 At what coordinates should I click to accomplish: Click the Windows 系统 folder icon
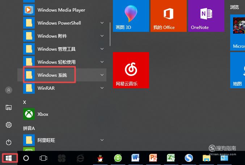point(29,75)
